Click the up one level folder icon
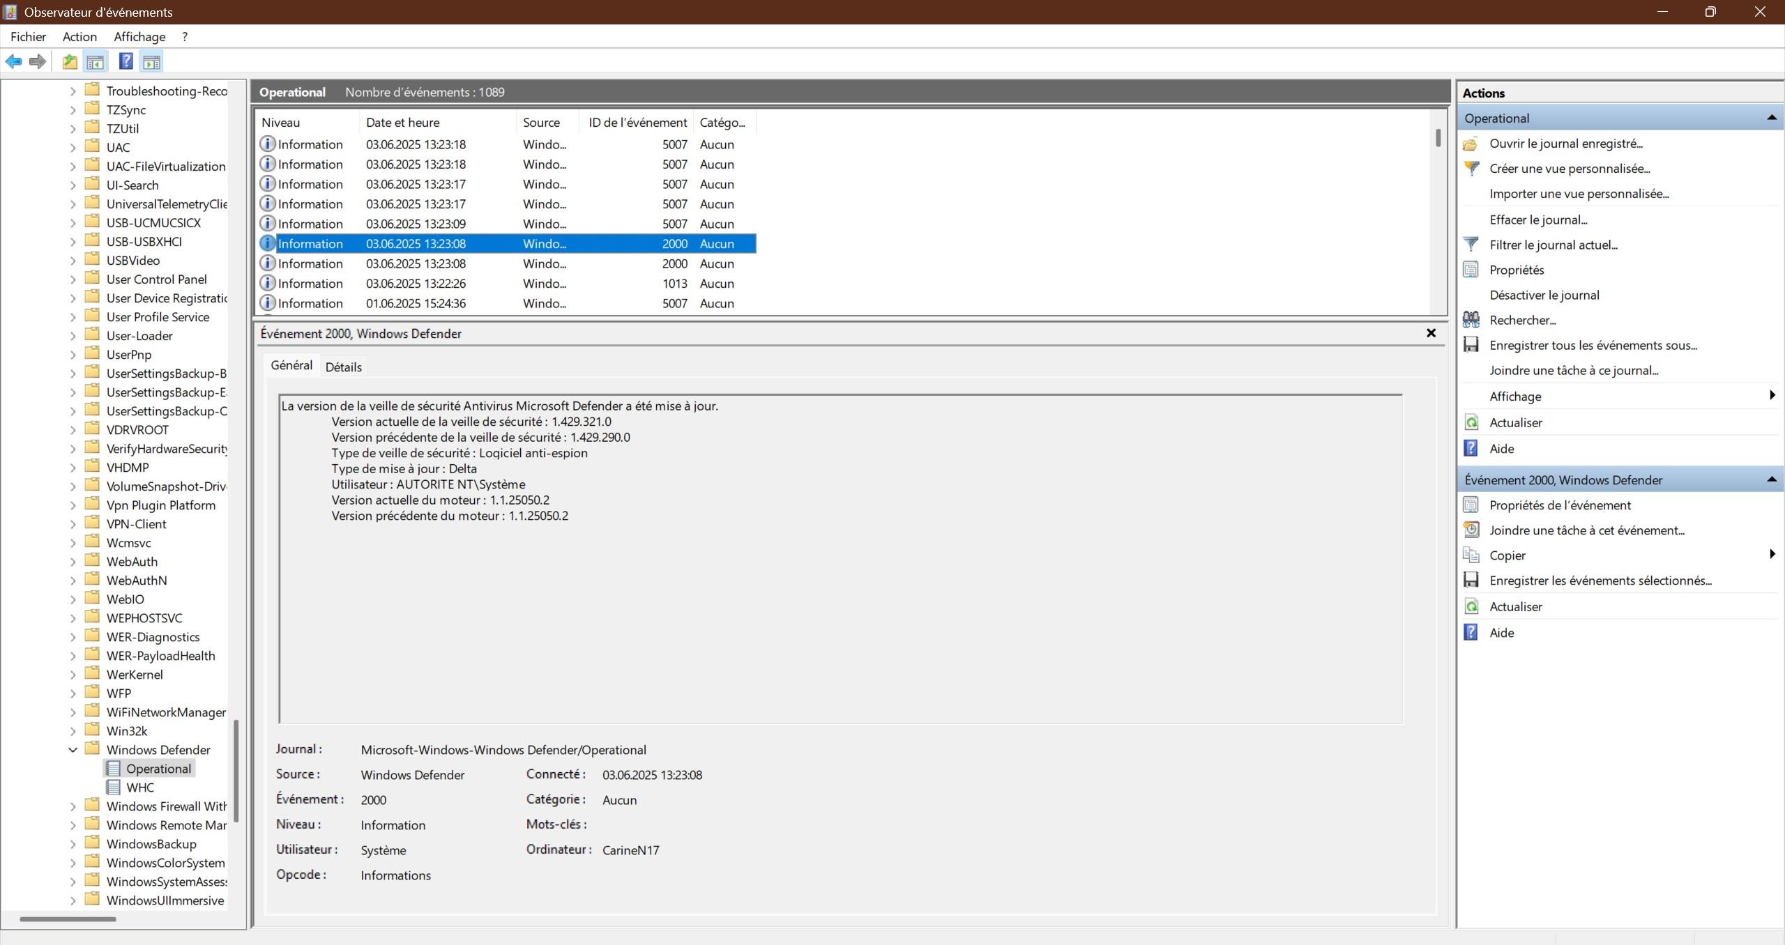Viewport: 1785px width, 945px height. (70, 61)
